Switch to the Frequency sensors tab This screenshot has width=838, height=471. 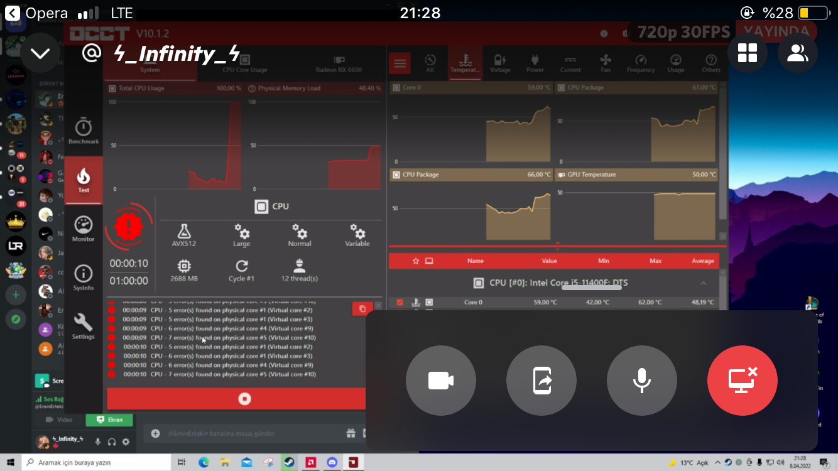pos(641,63)
